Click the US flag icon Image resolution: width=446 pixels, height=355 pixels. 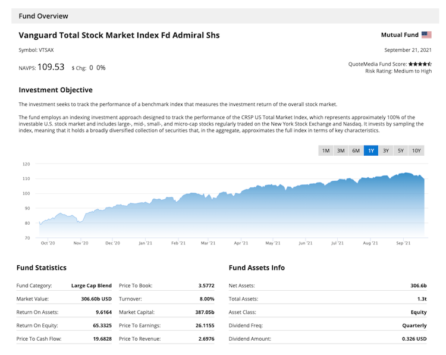(x=426, y=34)
